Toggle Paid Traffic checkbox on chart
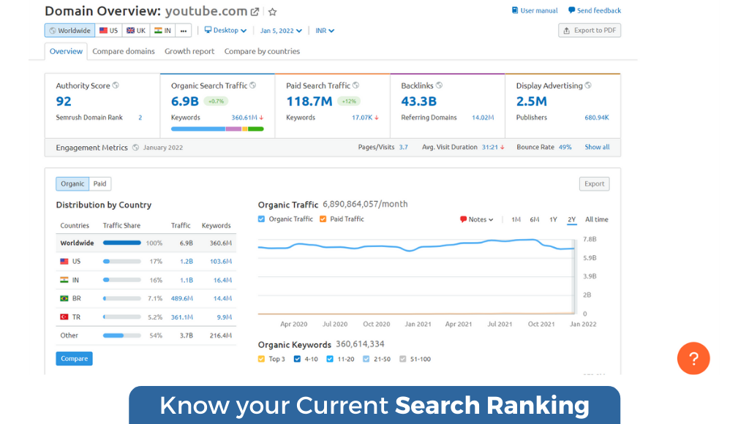The image size is (749, 424). 323,219
